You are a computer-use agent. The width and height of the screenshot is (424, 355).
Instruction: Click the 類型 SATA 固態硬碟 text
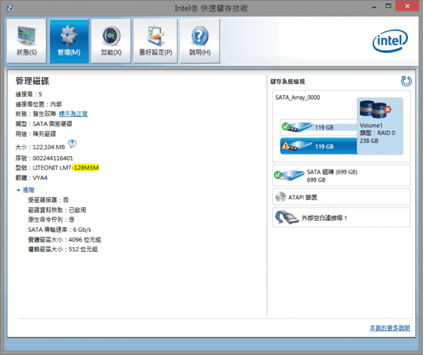point(44,124)
